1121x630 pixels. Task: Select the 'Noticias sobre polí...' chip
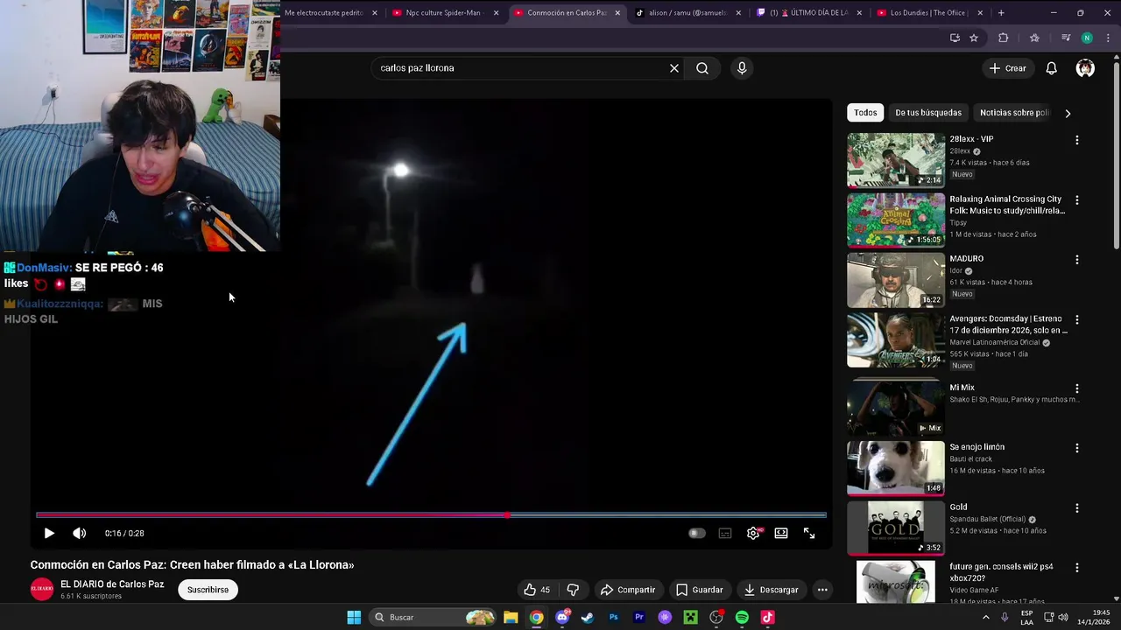pos(1014,113)
